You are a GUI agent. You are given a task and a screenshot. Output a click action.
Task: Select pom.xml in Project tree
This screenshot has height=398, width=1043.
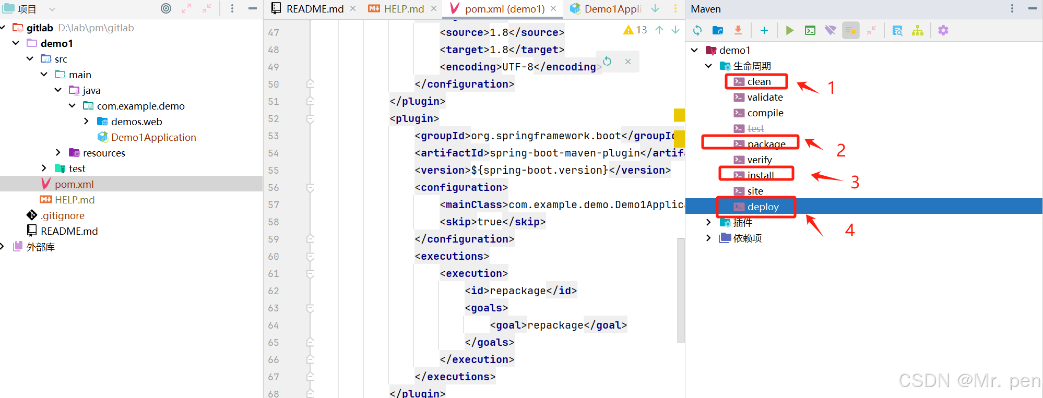pos(67,184)
